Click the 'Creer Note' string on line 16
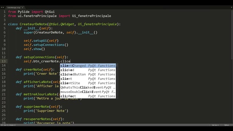The height and width of the screenshot is (131, 233). [x=47, y=74]
